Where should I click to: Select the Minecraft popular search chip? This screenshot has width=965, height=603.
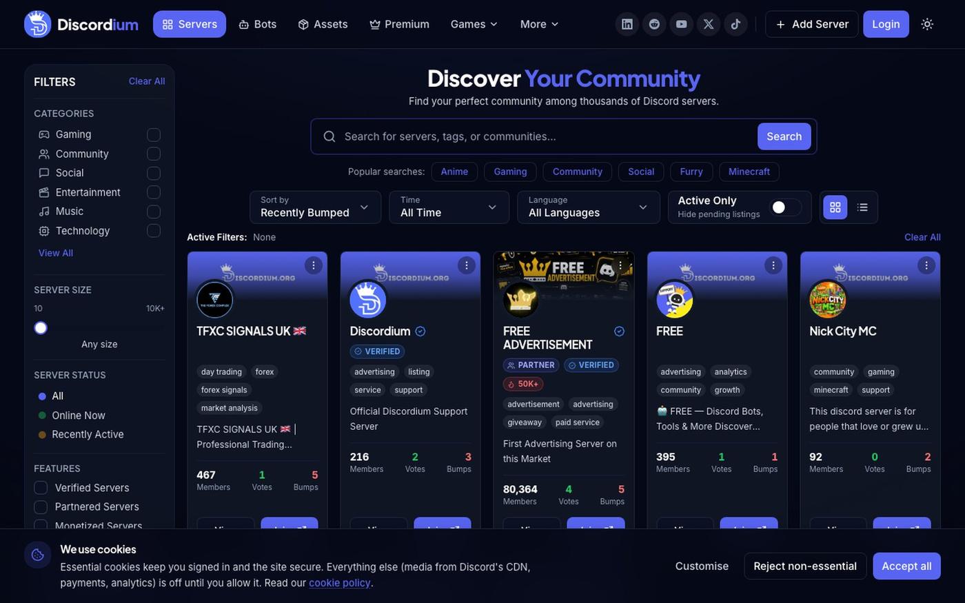[749, 172]
